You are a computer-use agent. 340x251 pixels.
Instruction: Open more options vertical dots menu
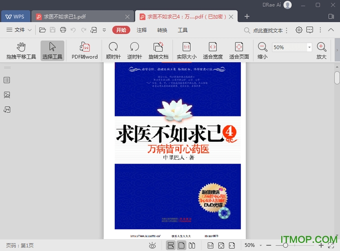pyautogui.click(x=320, y=30)
